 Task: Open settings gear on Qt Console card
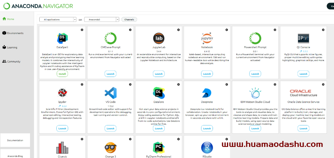click(323, 30)
